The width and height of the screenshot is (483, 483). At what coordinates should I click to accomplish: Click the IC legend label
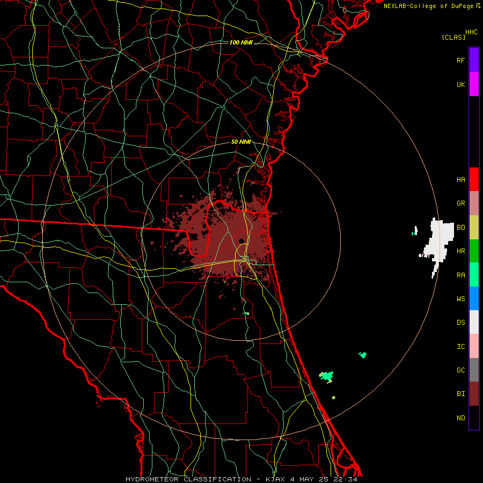[x=460, y=347]
